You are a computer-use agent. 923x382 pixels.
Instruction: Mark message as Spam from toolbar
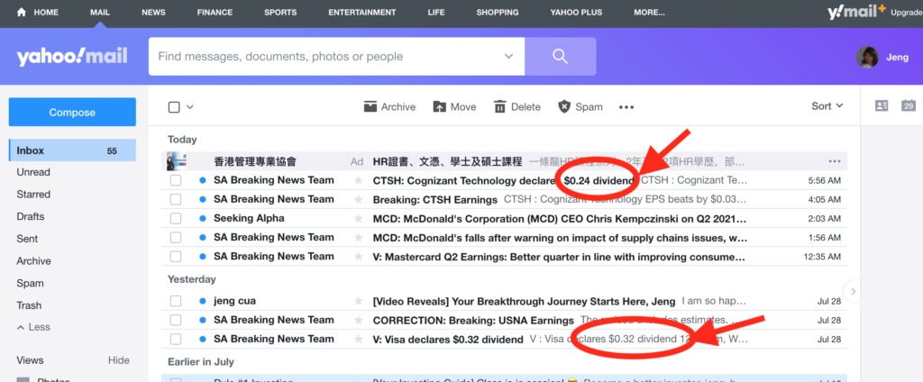point(580,106)
